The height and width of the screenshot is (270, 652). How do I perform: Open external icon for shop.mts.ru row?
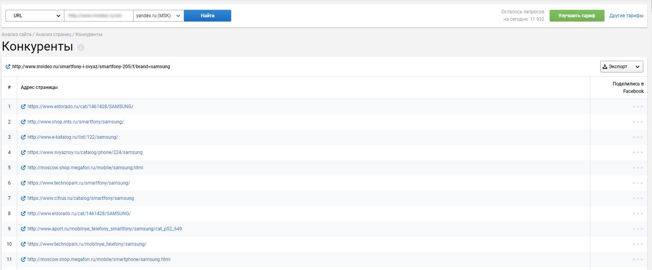coord(23,122)
